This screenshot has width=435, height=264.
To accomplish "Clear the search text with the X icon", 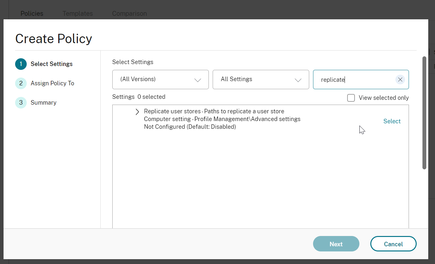I will click(x=400, y=80).
